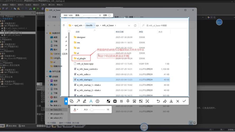Viewport: 235px width, 132px height.
Task: Select the mfc_ui_base.vgrp file
Action: [85, 64]
